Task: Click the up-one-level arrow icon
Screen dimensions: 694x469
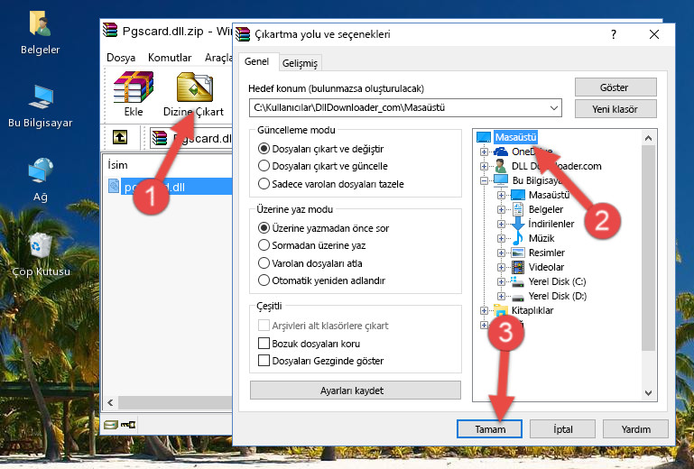Action: point(120,138)
